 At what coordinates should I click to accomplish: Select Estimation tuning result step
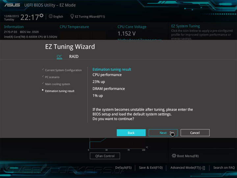coord(60,91)
